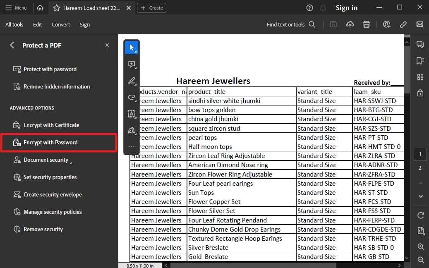Jump to page 1 indicator
Viewport: 429px width, 268px height.
[420, 154]
